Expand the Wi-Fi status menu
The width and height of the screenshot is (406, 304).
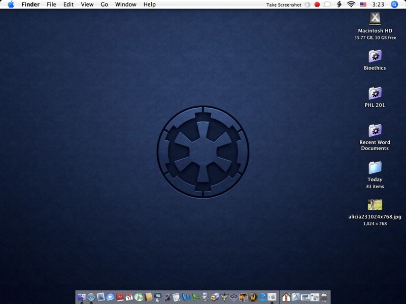(x=351, y=5)
